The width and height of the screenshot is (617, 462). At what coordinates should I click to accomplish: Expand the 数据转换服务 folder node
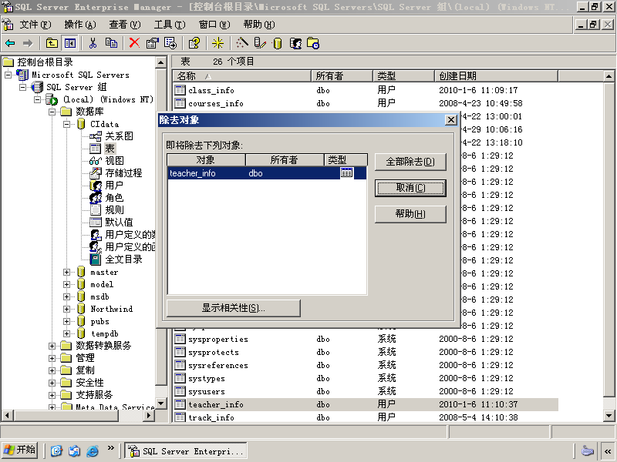click(x=52, y=346)
